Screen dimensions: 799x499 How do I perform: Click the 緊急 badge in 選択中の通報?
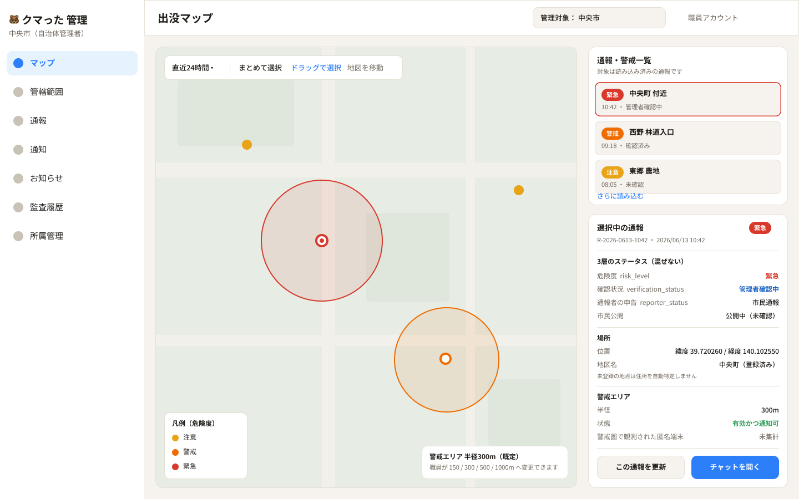pos(760,228)
